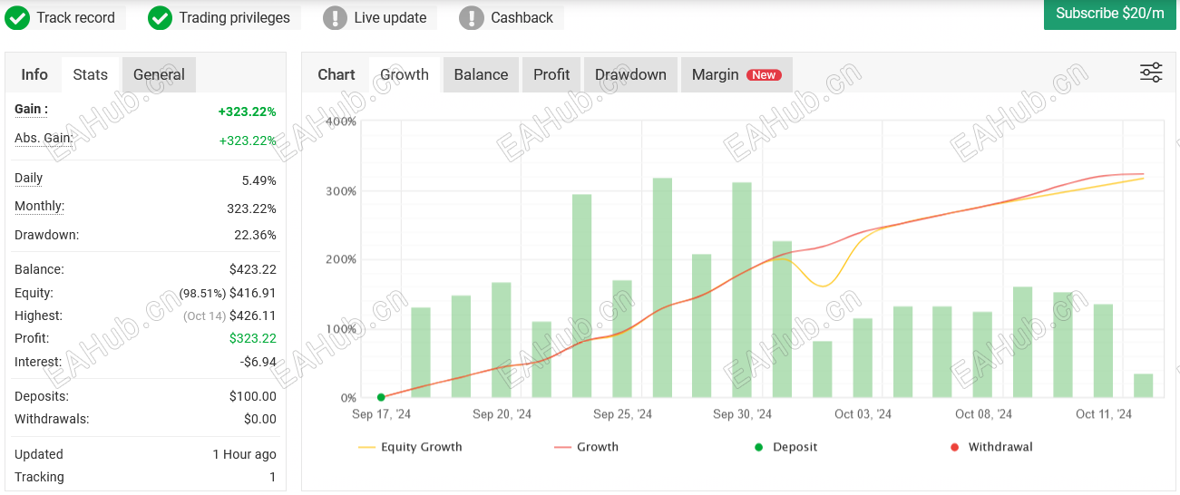Switch to the Profit chart tab
This screenshot has height=495, width=1180.
(551, 74)
